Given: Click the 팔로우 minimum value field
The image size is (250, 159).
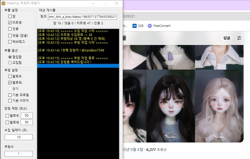Looking at the screenshot, I should 27,116.
